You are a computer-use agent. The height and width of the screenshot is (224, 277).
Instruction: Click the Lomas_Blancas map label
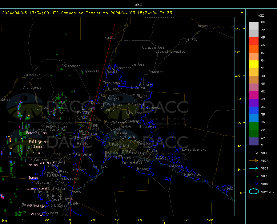(194, 149)
